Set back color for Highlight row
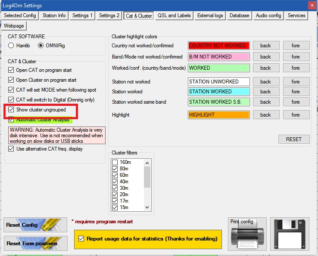The height and width of the screenshot is (256, 318). tap(266, 115)
